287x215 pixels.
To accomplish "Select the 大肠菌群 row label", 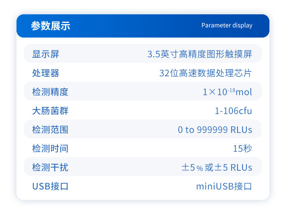I will [x=50, y=111].
